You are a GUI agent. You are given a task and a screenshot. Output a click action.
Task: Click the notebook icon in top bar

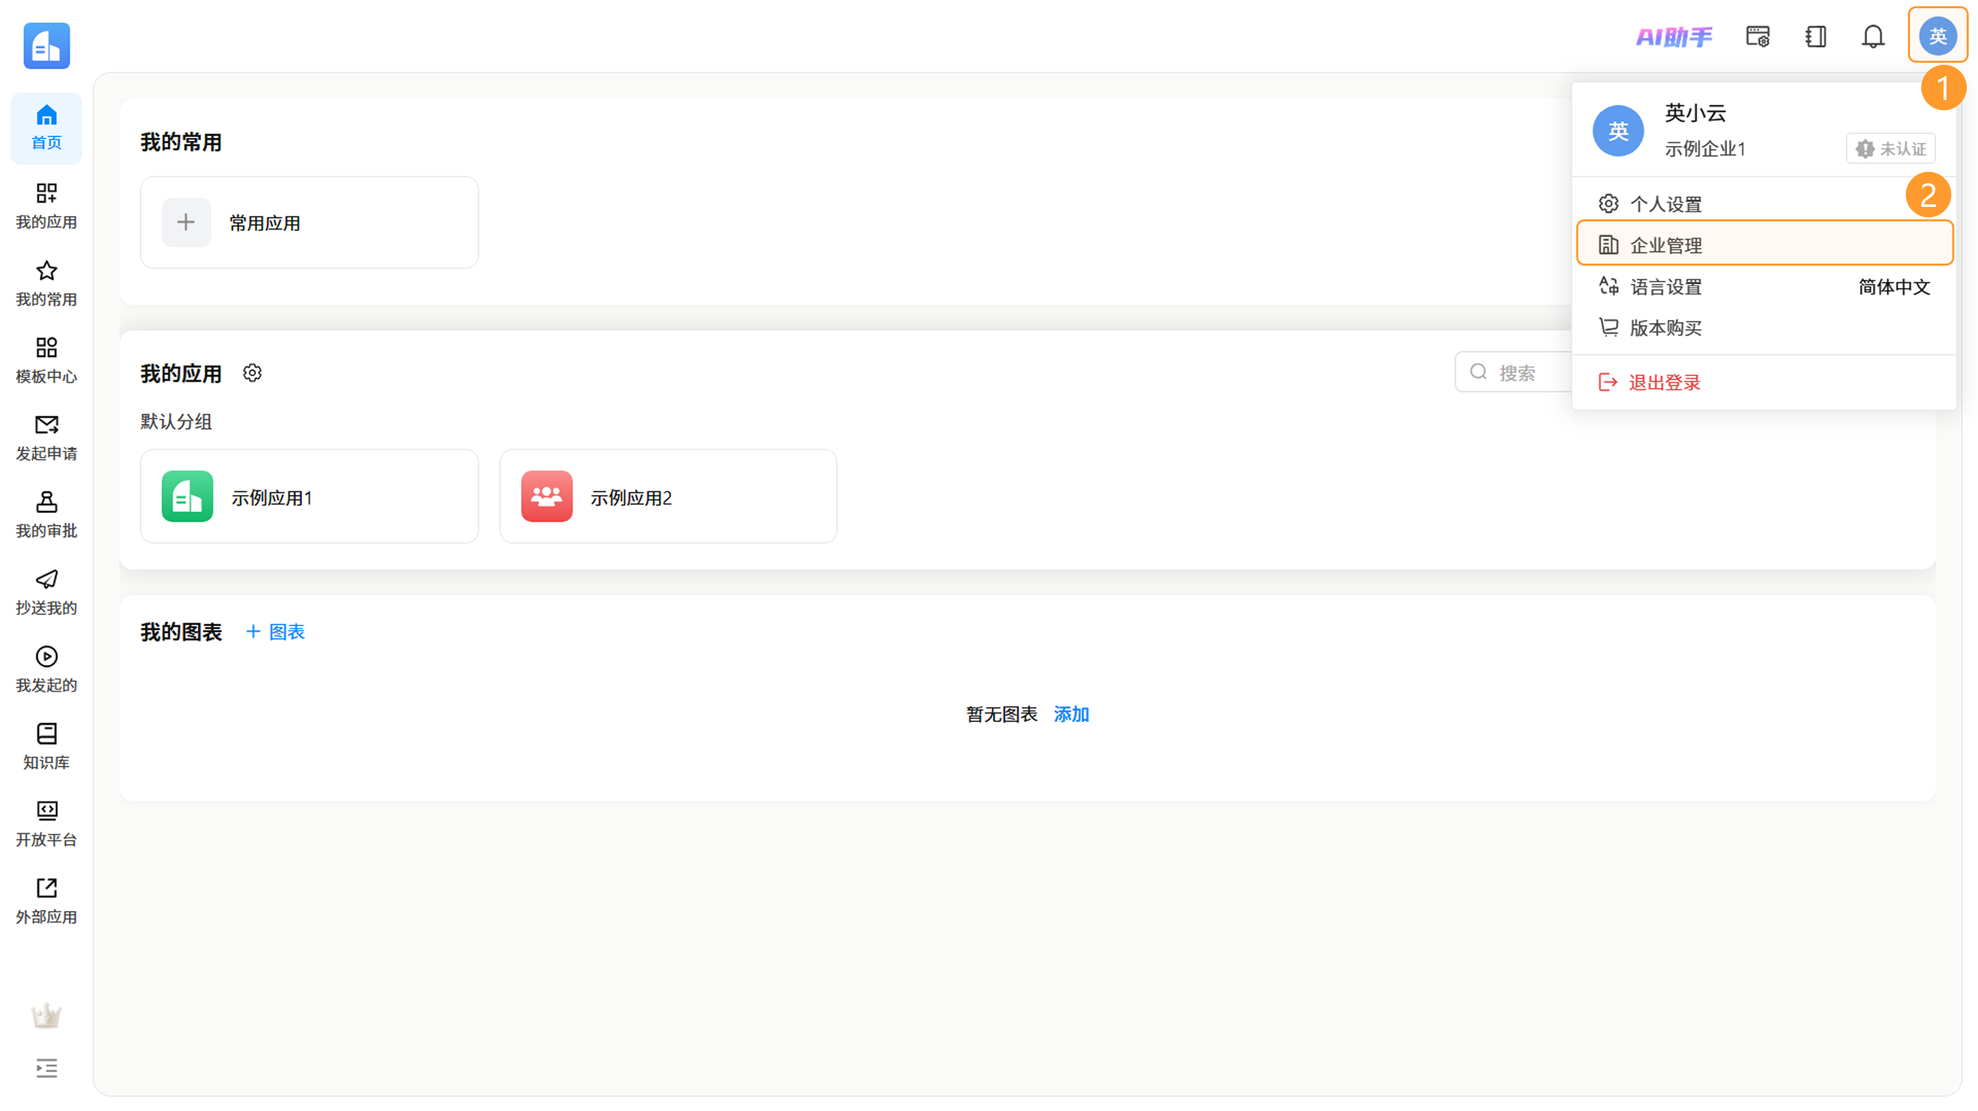1815,36
